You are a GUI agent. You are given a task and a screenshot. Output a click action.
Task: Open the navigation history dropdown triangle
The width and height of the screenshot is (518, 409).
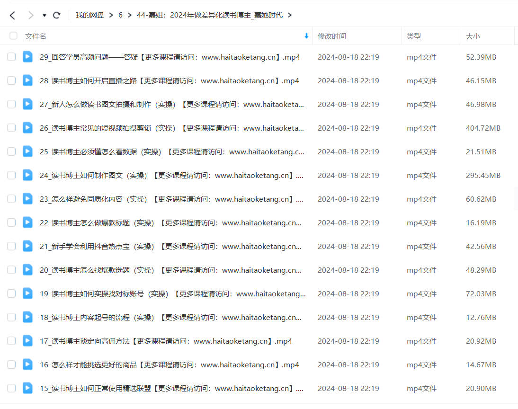[44, 15]
